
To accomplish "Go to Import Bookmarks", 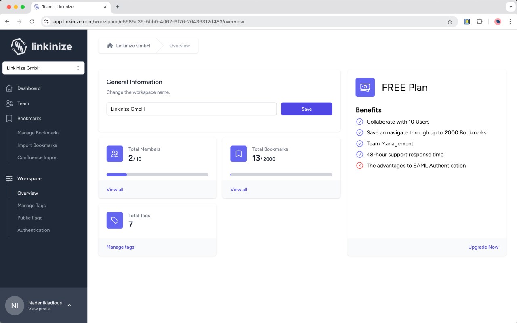I will pos(37,145).
